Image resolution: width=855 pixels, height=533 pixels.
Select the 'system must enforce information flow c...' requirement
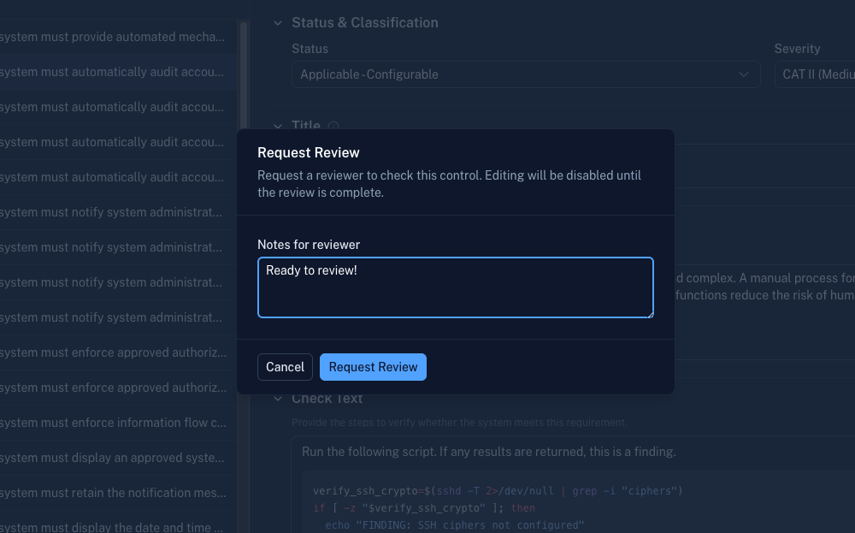[x=111, y=422]
